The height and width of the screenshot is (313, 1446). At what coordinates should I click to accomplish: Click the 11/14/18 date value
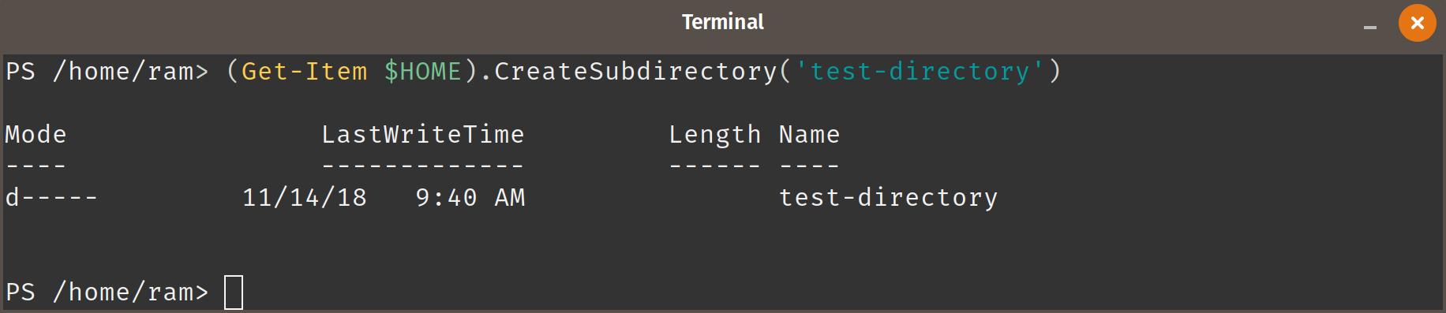click(x=305, y=197)
